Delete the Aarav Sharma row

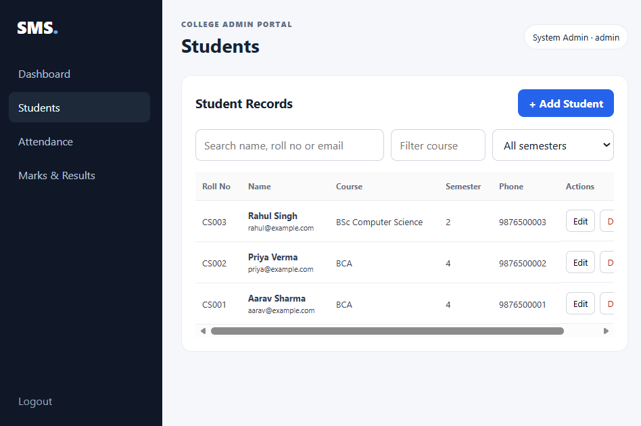click(607, 304)
